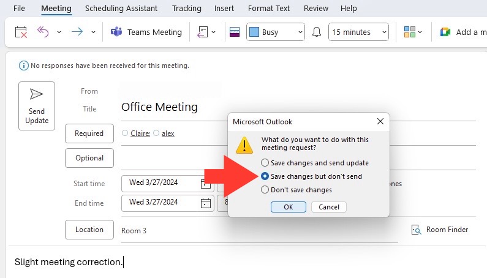Select Don't save changes option
This screenshot has height=278, width=487.
click(265, 189)
